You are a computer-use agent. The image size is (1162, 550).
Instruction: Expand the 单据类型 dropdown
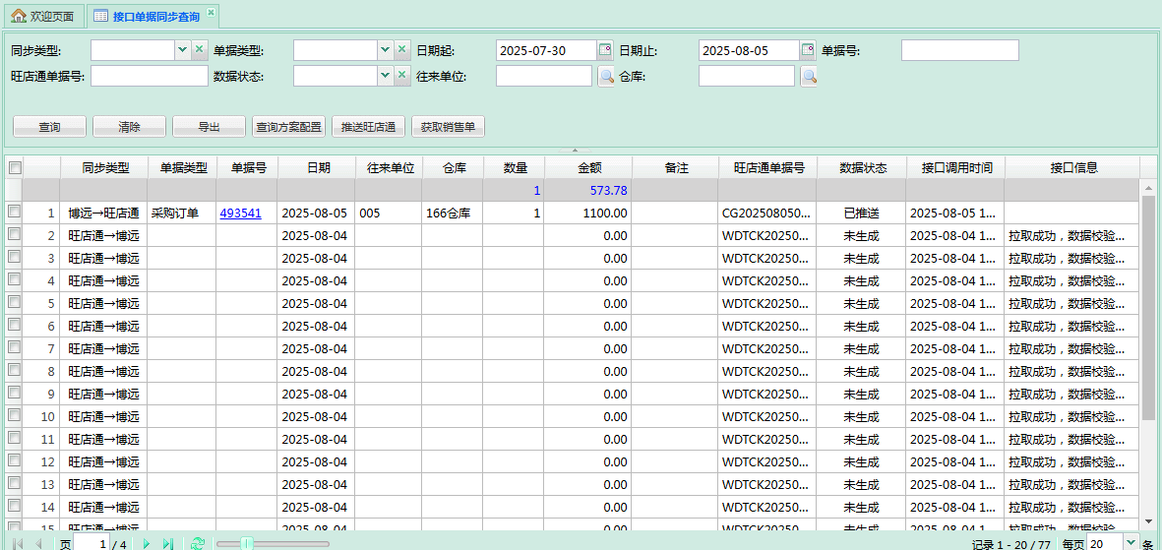point(385,50)
